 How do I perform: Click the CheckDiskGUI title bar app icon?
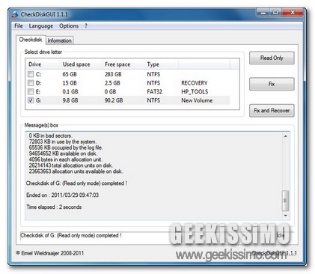[x=15, y=14]
